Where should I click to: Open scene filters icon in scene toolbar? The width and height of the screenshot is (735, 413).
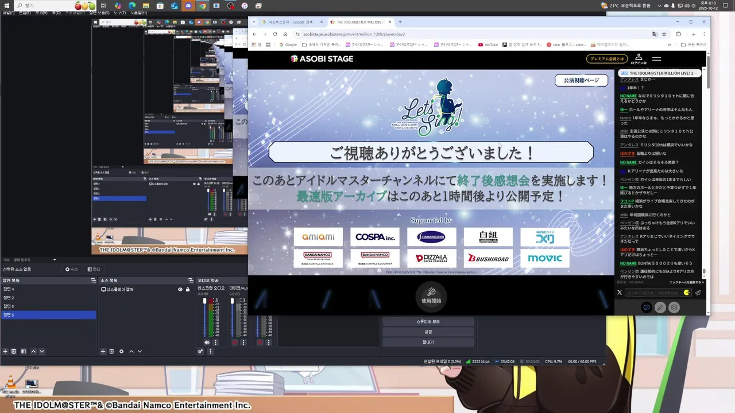tap(24, 351)
